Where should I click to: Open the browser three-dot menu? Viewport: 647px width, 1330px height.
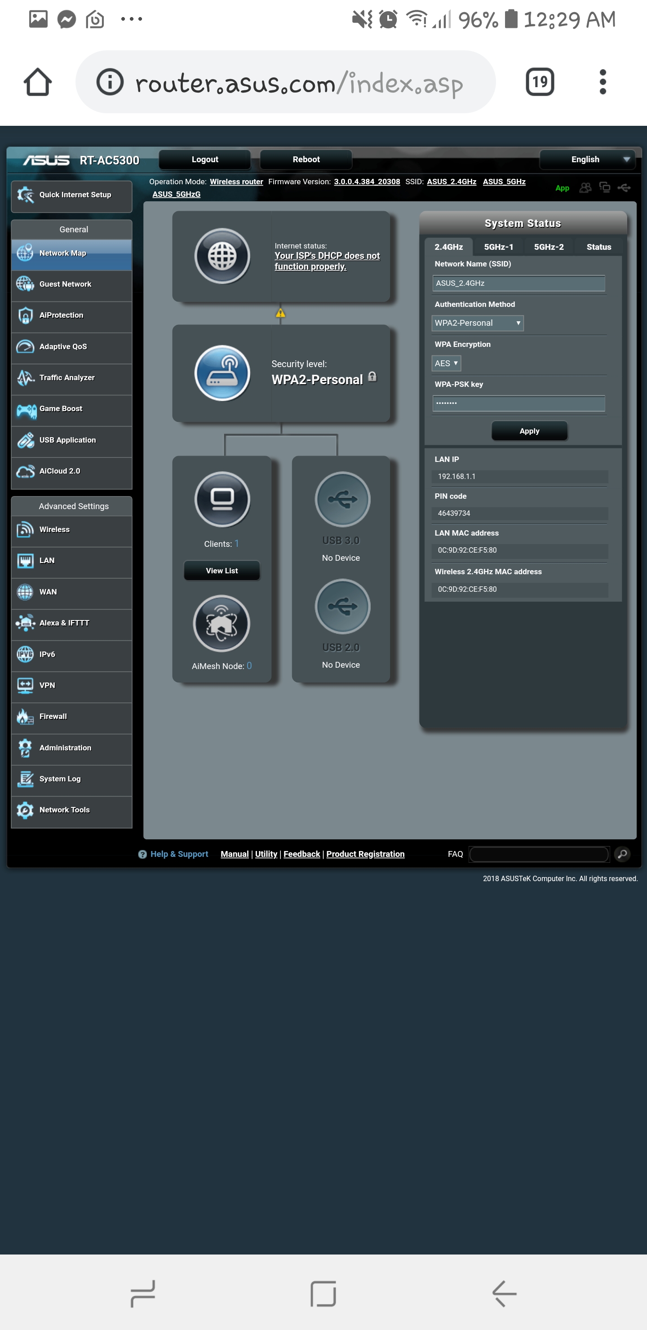tap(603, 82)
